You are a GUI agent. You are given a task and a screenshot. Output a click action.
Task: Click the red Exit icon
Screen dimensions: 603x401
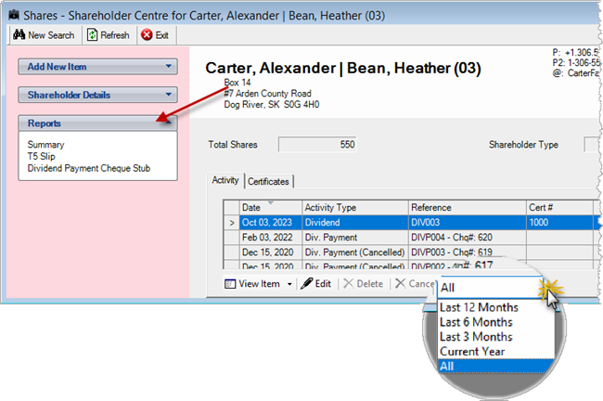147,35
